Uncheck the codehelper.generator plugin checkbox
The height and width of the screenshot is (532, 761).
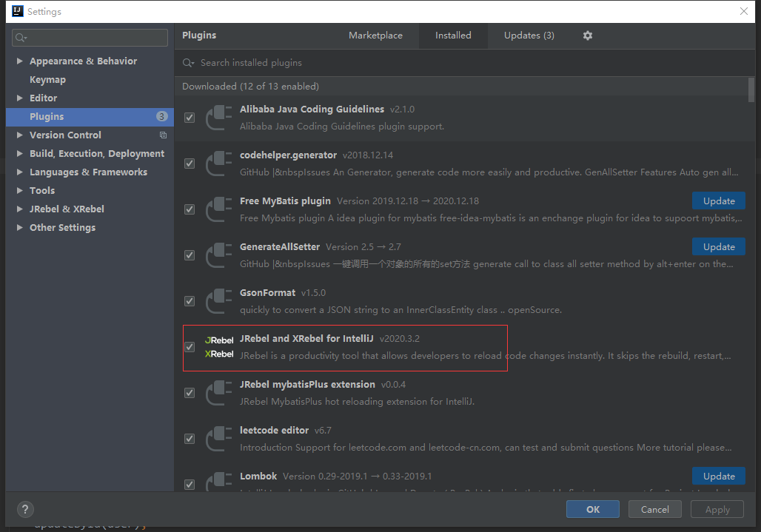coord(190,164)
